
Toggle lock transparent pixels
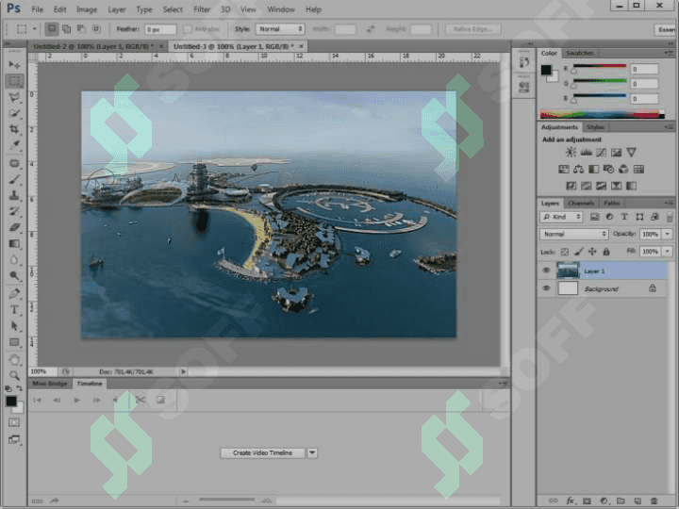[565, 252]
